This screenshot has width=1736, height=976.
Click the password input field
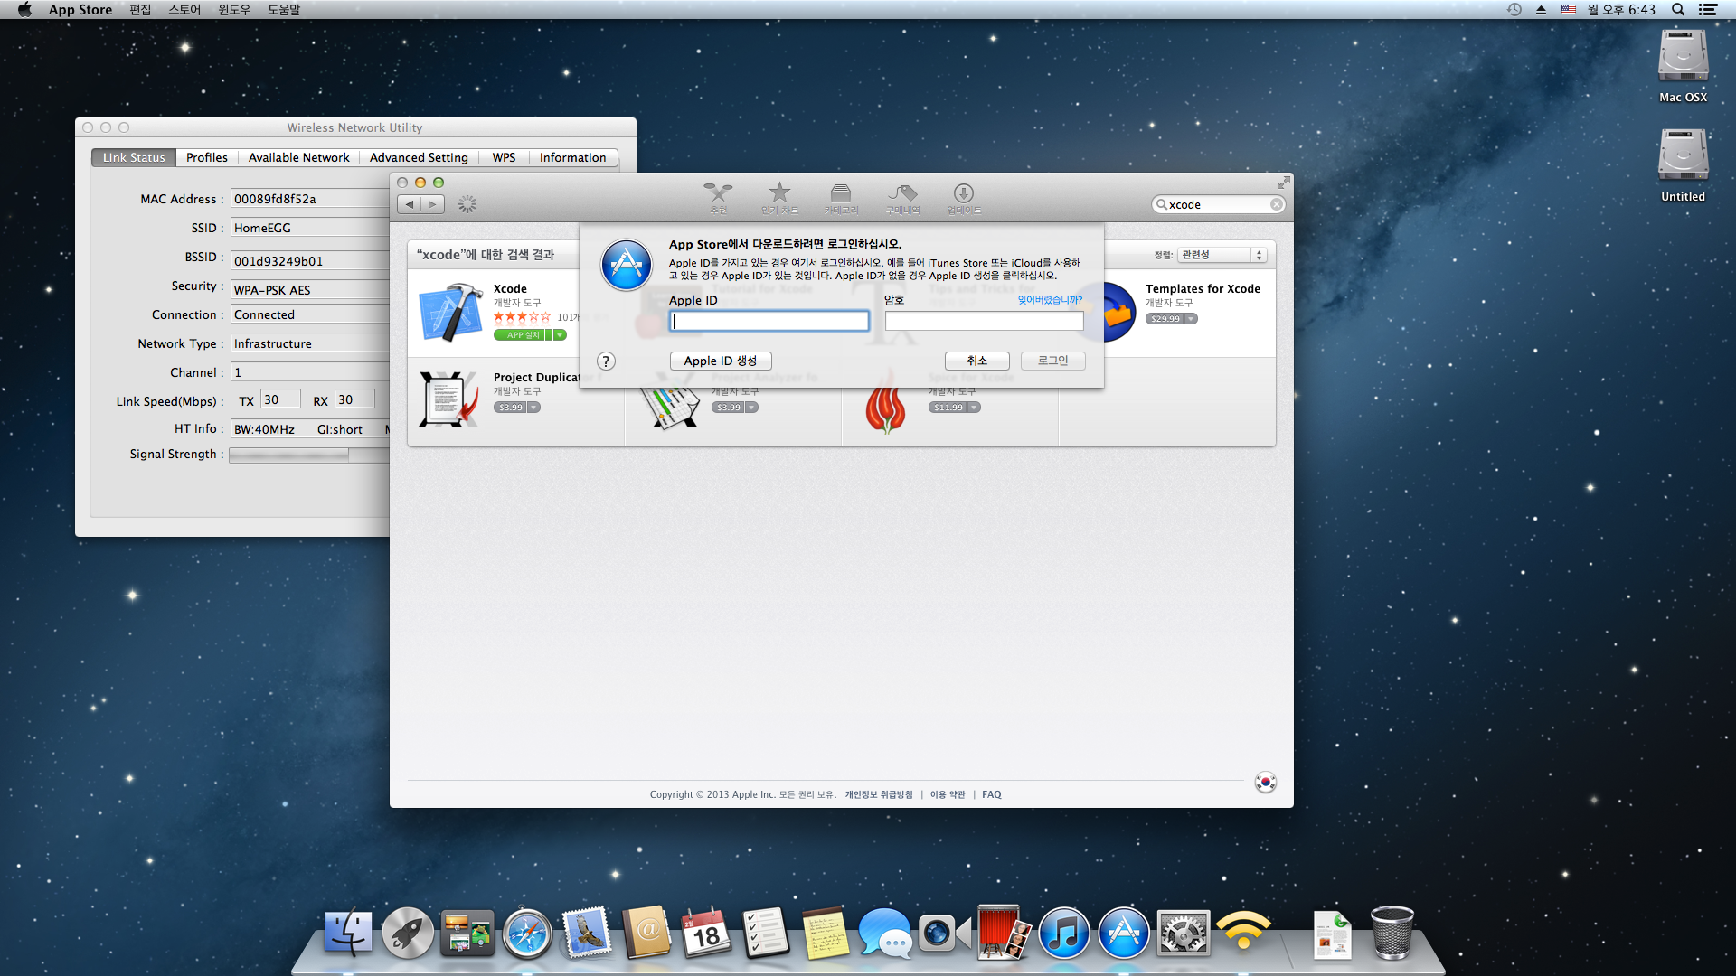tap(984, 322)
